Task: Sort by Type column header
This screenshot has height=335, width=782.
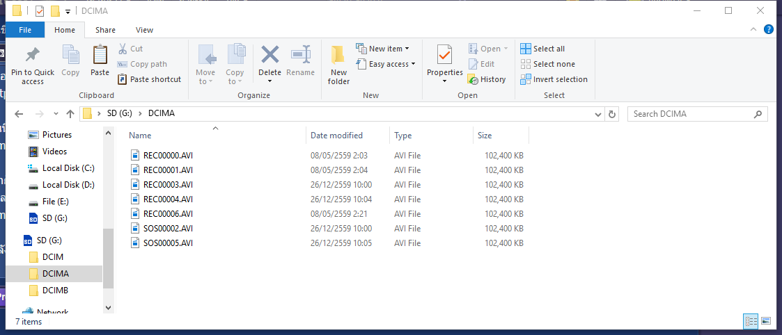Action: (403, 136)
